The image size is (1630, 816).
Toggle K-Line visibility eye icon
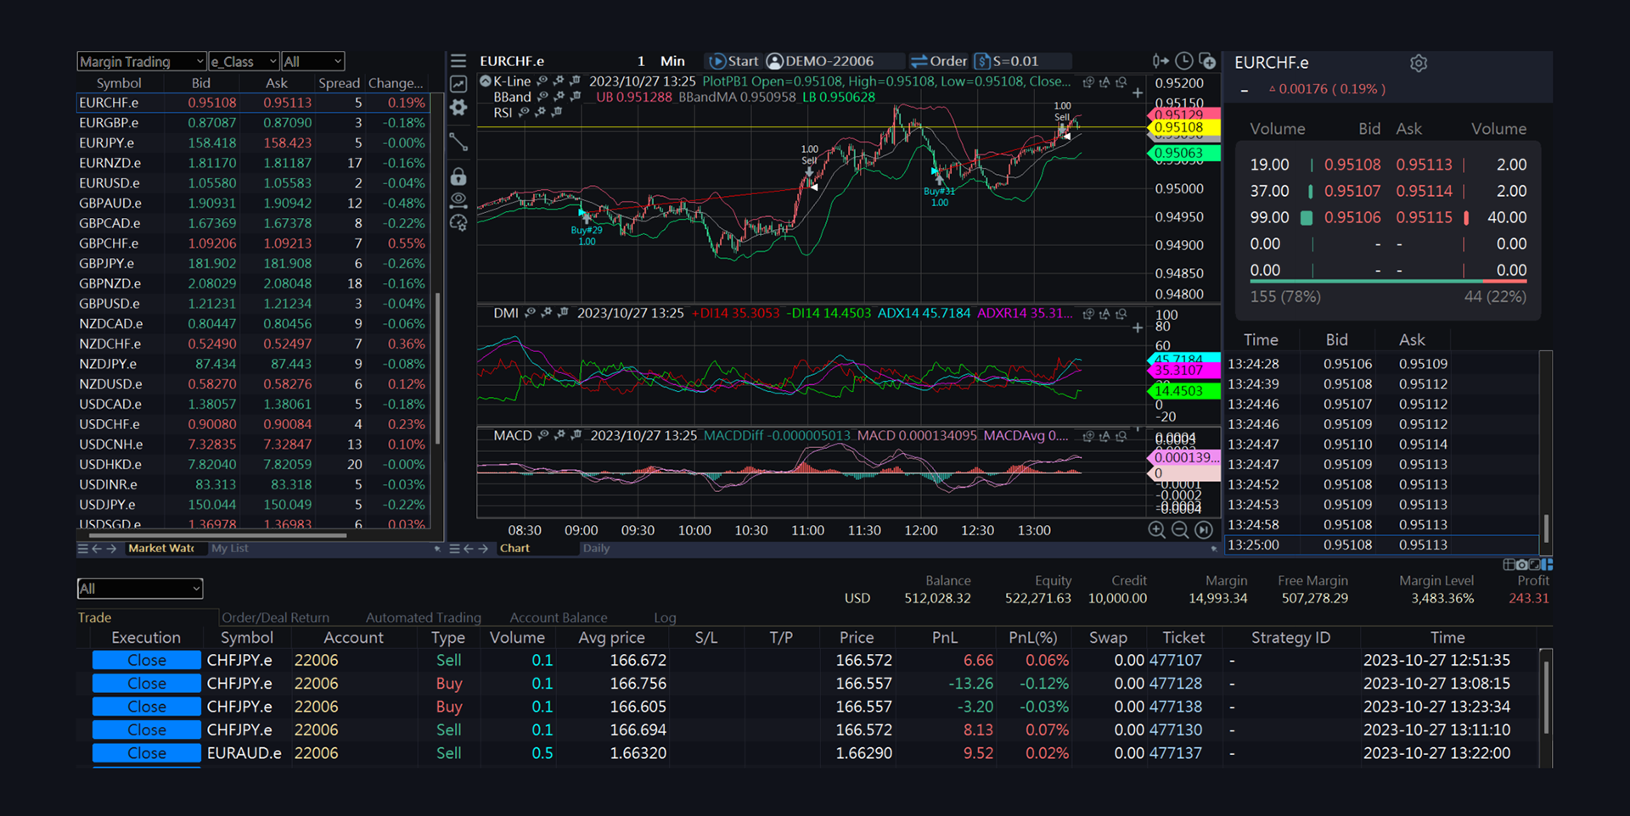click(x=542, y=81)
